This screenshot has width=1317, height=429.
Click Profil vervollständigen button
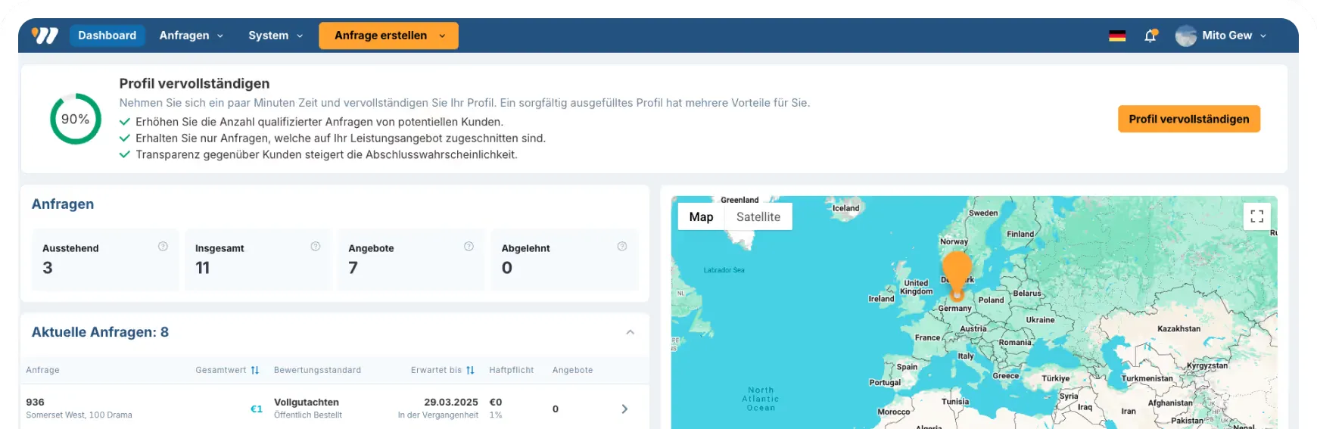click(1188, 119)
